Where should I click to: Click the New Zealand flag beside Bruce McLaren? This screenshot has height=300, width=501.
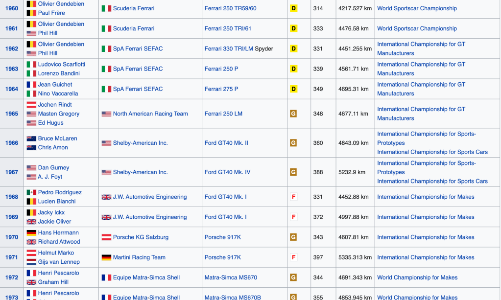click(31, 138)
